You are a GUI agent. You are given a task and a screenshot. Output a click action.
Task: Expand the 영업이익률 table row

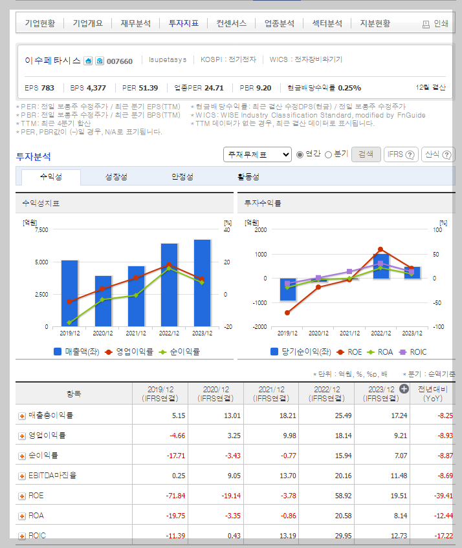click(x=22, y=436)
